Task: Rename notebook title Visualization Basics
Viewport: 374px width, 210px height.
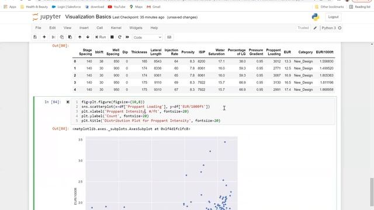Action: pos(88,17)
